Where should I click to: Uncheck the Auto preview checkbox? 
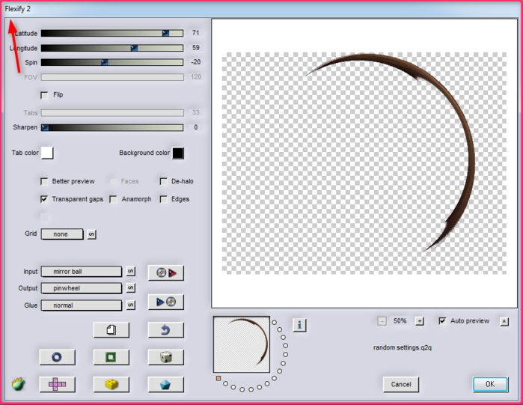click(x=442, y=321)
